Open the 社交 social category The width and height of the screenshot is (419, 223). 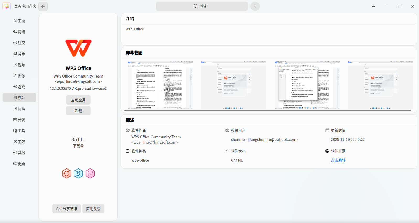19,42
